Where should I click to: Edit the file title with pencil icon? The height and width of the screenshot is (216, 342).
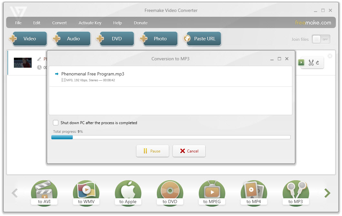(39, 59)
